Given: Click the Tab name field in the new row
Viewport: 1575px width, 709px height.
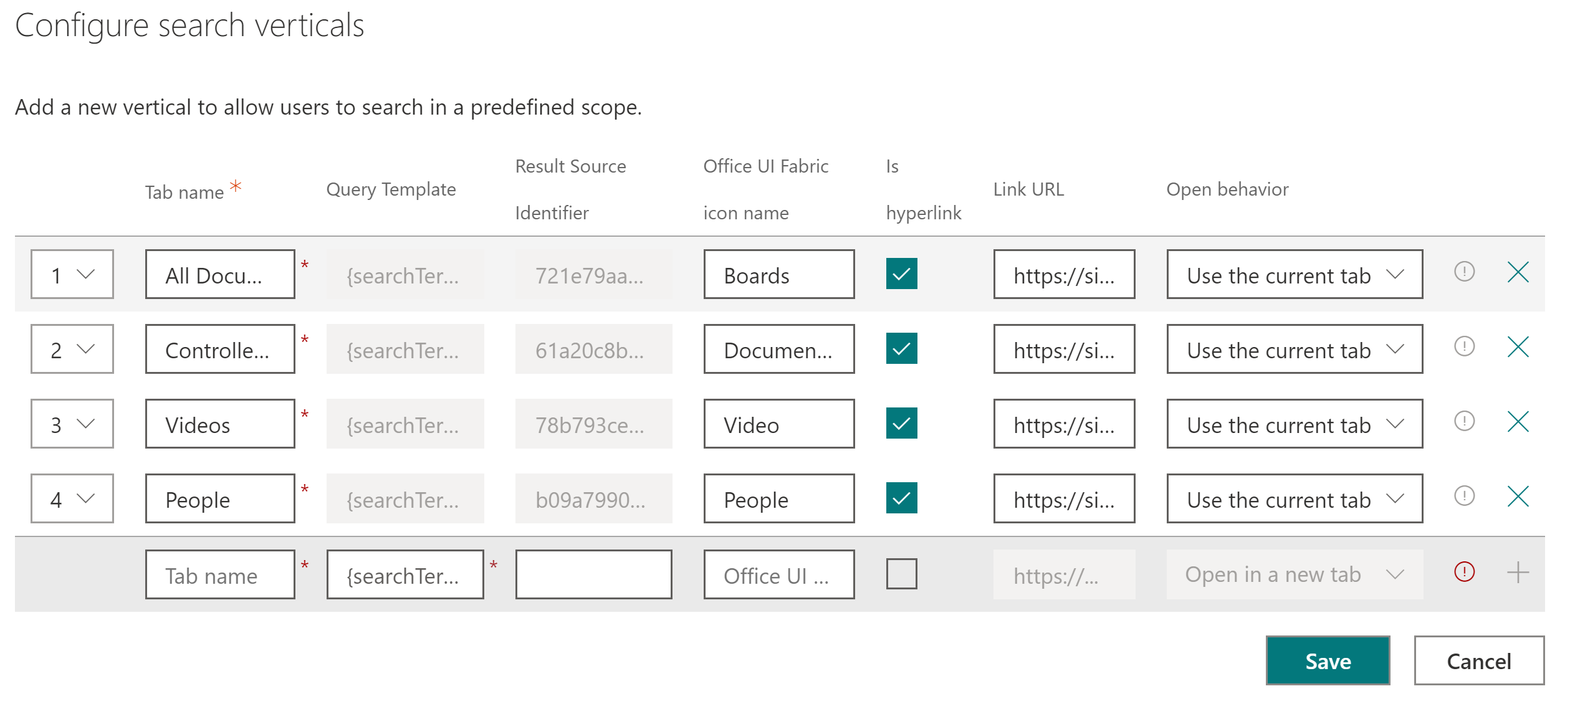Looking at the screenshot, I should (x=219, y=574).
